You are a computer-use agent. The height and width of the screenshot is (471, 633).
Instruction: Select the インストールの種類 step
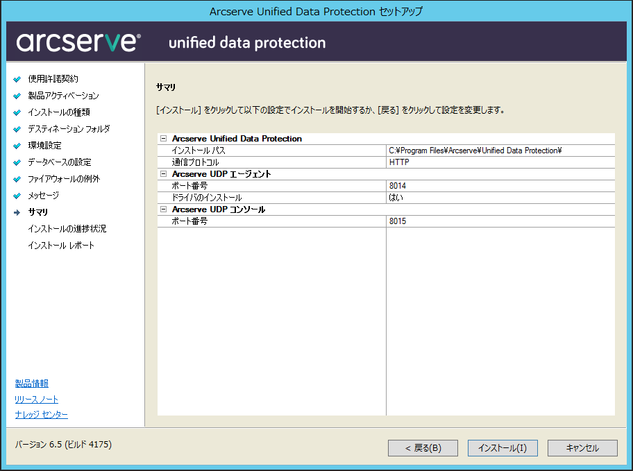tap(59, 112)
